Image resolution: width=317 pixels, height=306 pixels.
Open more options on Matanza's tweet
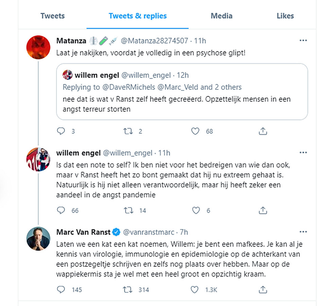pyautogui.click(x=303, y=41)
